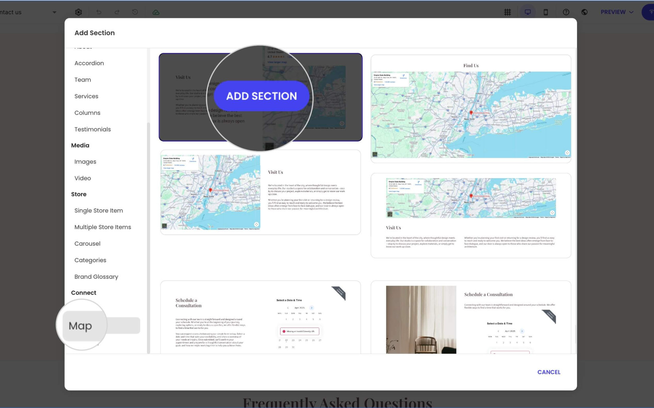
Task: Select the Team section type
Action: pos(83,80)
